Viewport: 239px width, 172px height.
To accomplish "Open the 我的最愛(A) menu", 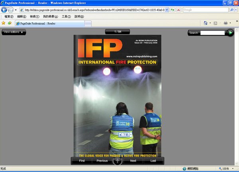I will (x=51, y=16).
